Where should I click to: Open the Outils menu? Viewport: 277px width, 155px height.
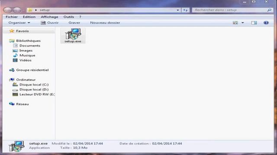pos(69,17)
